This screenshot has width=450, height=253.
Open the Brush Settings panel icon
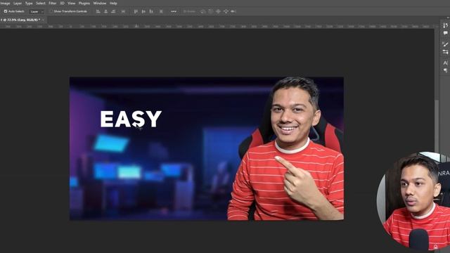tap(445, 44)
